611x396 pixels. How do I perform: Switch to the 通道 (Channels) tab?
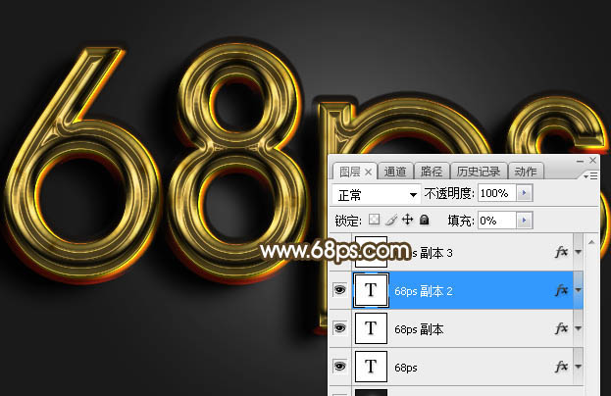pyautogui.click(x=395, y=172)
